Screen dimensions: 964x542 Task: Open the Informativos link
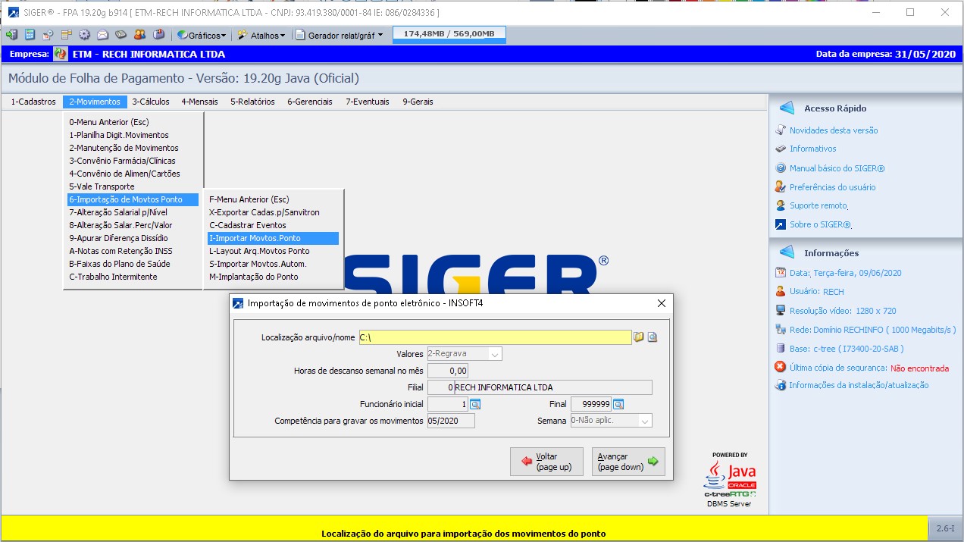click(x=812, y=149)
